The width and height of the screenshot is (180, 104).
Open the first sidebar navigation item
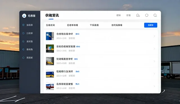coord(28,25)
